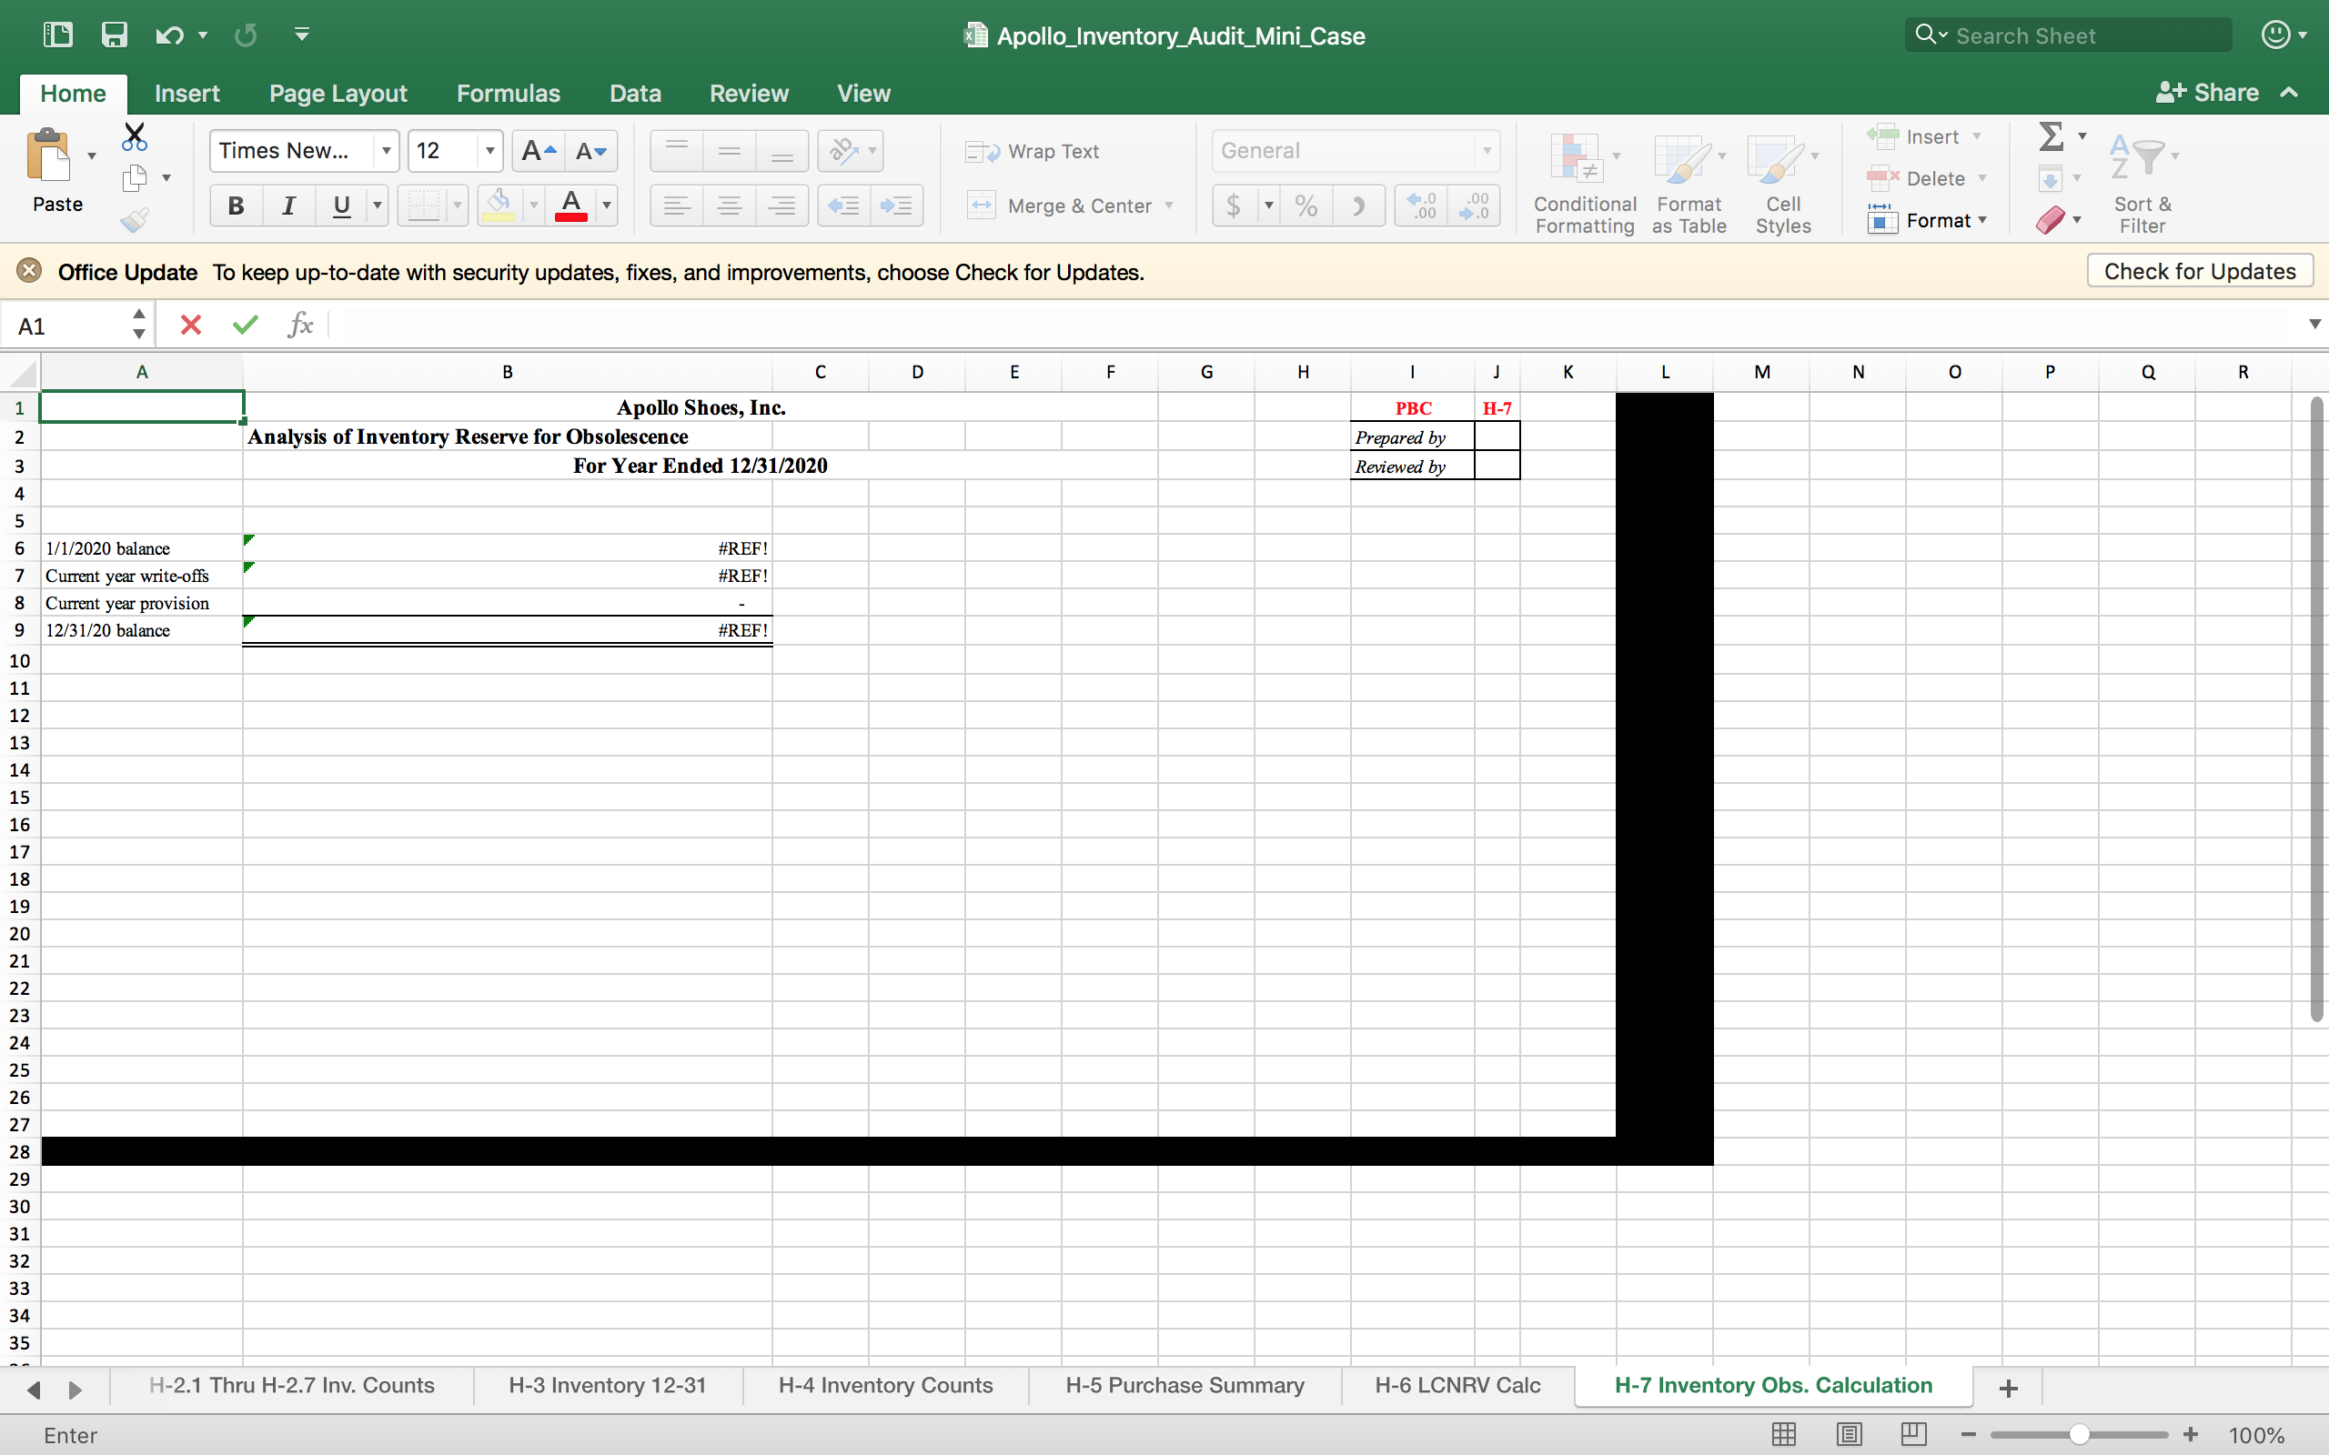Toggle Wrap Text option
2329x1455 pixels.
(x=1033, y=151)
